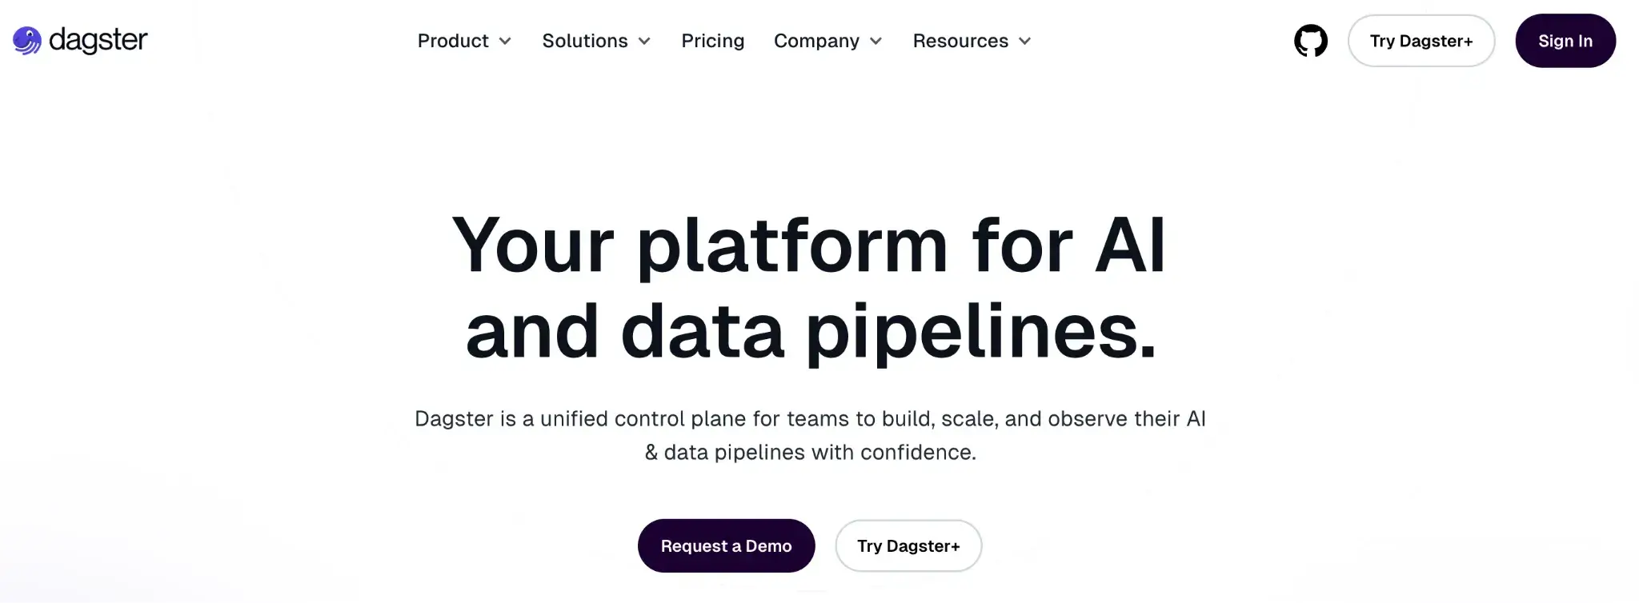Go to the Pricing page

(x=712, y=41)
